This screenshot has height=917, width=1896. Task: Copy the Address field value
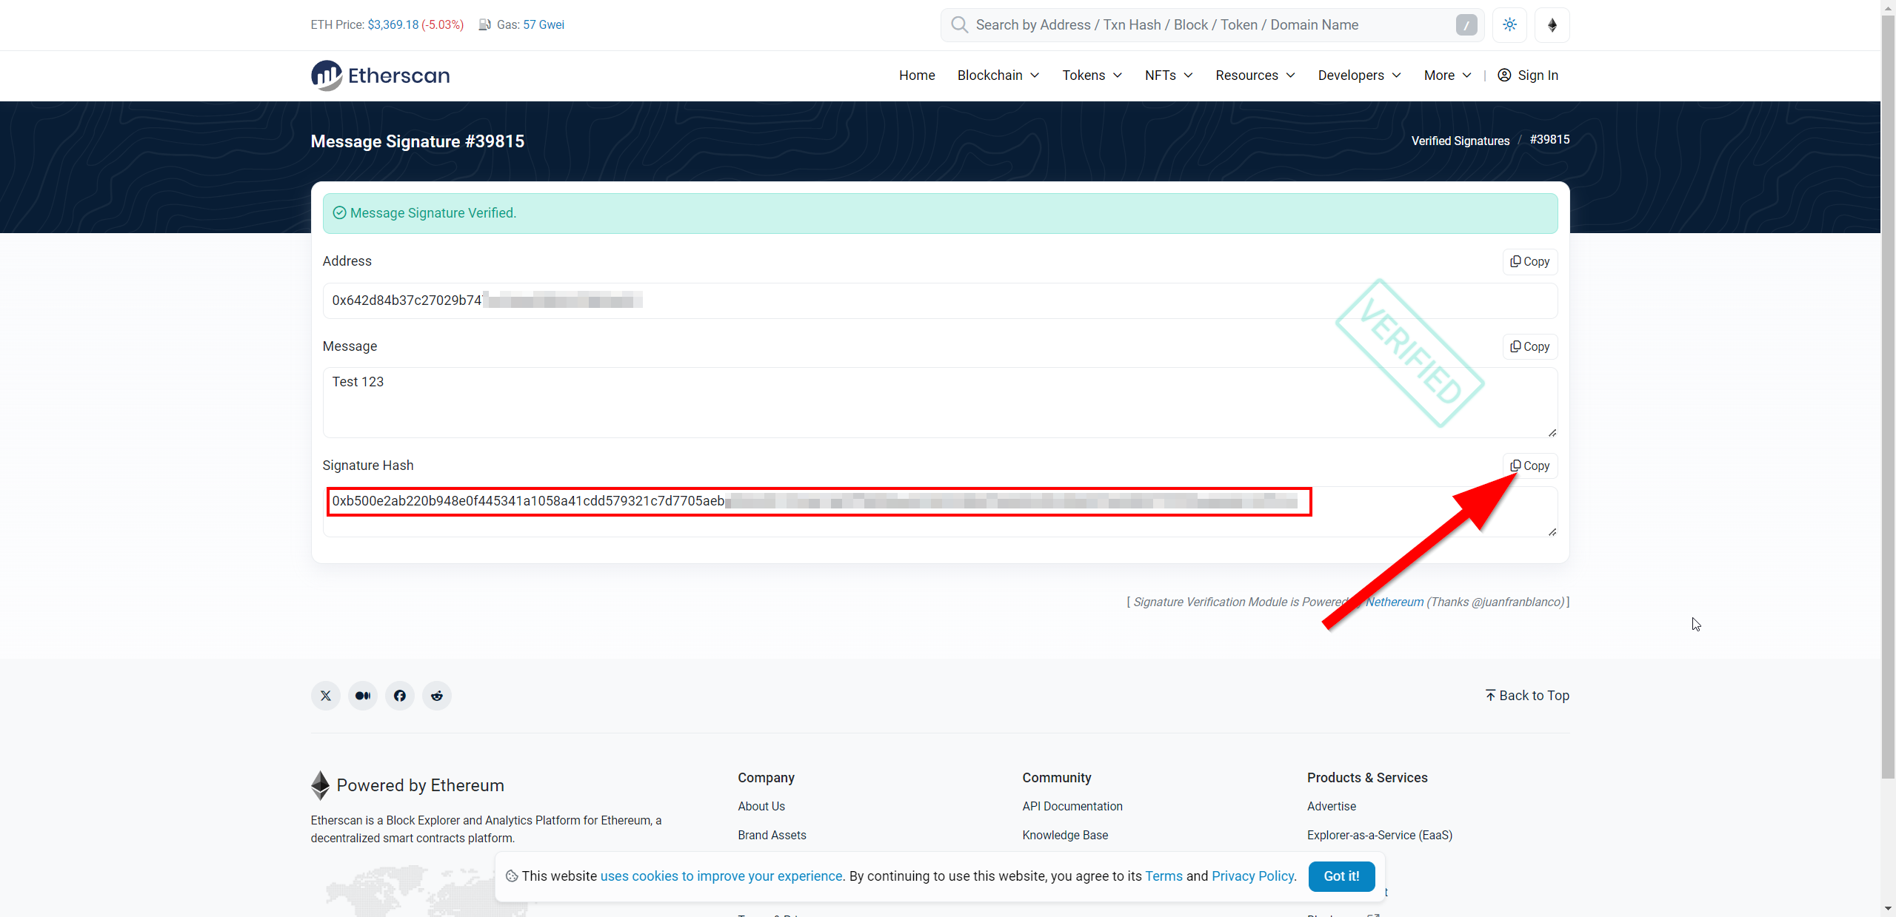pos(1530,261)
